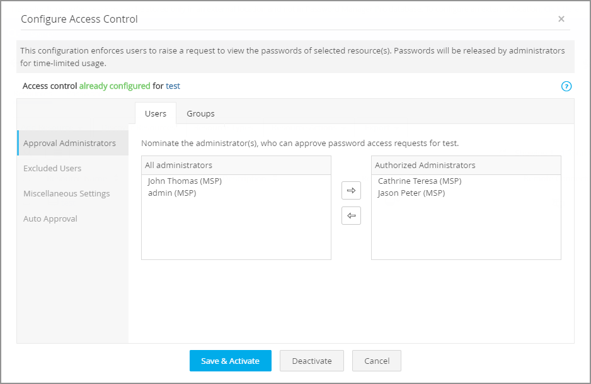Screen dimensions: 591x384
Task: Click Save & Activate button
Action: pyautogui.click(x=230, y=361)
